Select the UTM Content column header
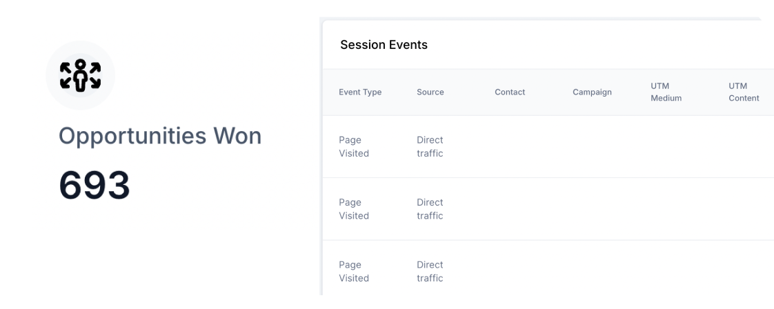774x309 pixels. coord(744,92)
